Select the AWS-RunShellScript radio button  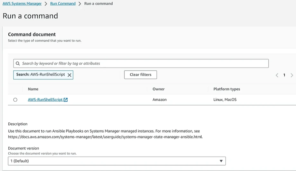[x=15, y=100]
